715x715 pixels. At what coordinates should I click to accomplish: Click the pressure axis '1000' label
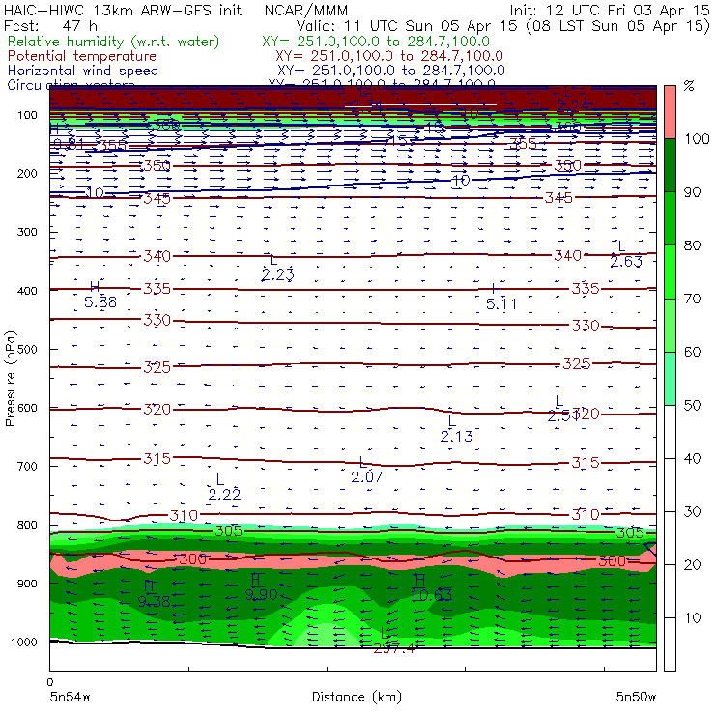[x=24, y=642]
